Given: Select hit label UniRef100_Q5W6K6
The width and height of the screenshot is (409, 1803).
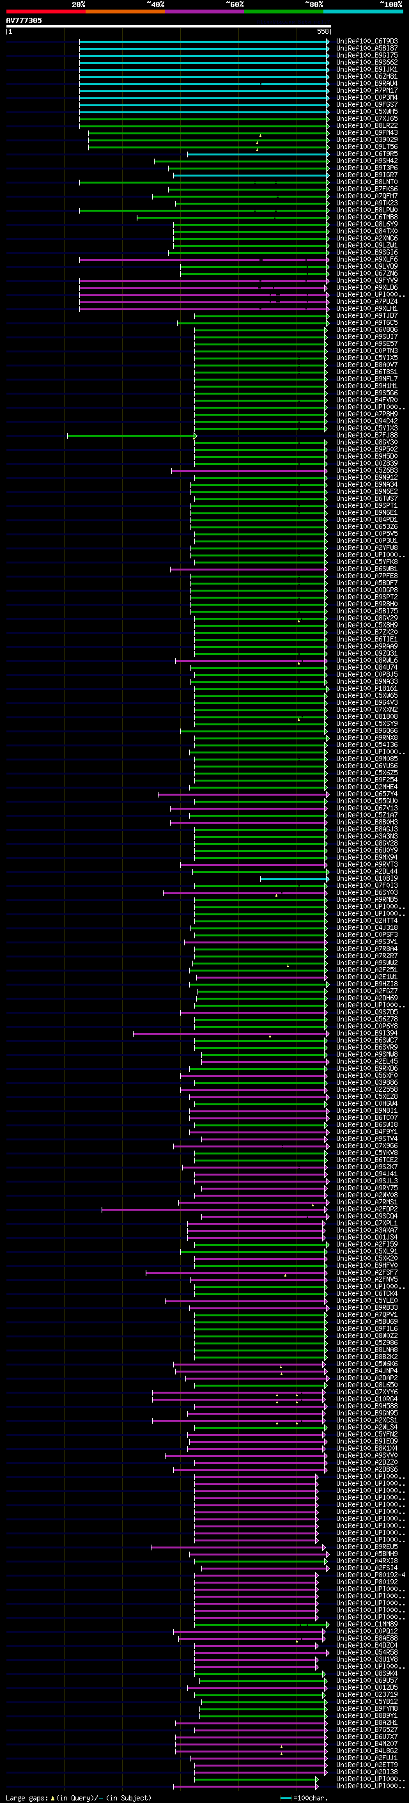Looking at the screenshot, I should 367,1364.
